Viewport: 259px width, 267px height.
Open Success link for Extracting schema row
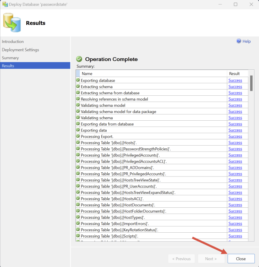click(235, 87)
